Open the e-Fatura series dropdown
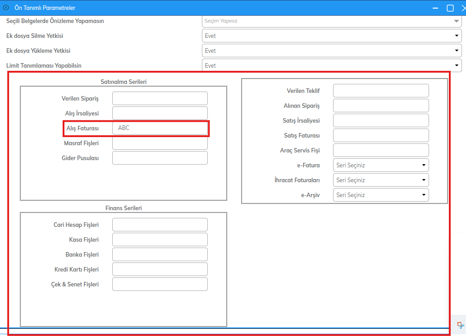Viewport: 466px width, 336px height. 381,165
